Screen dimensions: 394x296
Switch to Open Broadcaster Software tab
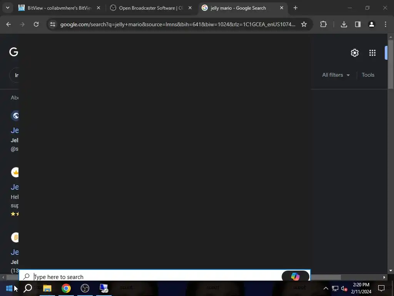click(151, 8)
